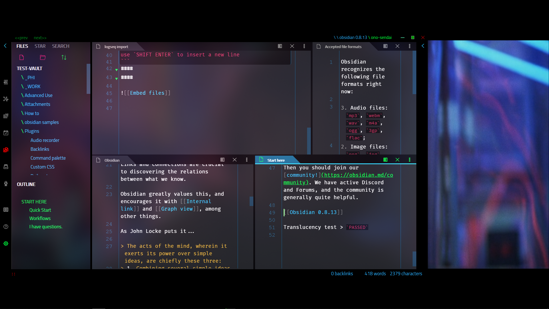
Task: Fold the heading on line 42
Action: click(116, 70)
